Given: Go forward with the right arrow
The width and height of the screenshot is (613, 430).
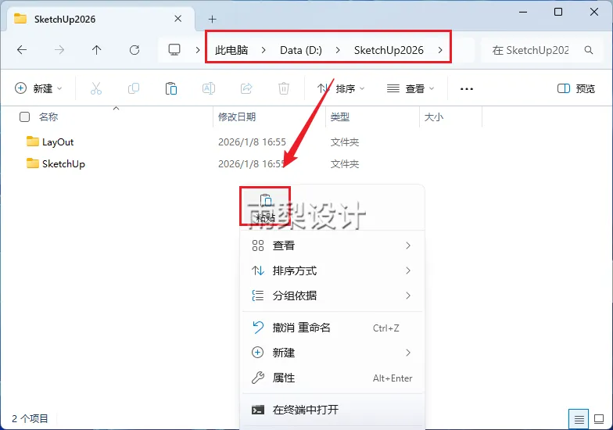Looking at the screenshot, I should pyautogui.click(x=59, y=50).
